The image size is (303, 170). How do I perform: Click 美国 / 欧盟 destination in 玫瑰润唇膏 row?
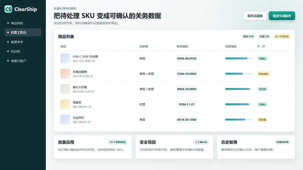(147, 74)
